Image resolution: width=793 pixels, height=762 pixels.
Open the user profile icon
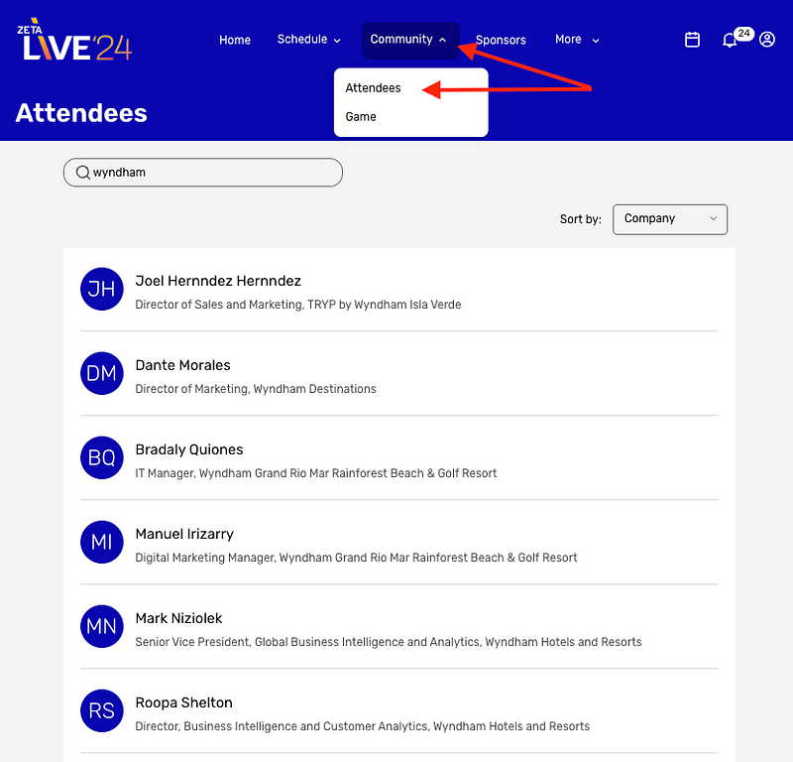[x=766, y=40]
